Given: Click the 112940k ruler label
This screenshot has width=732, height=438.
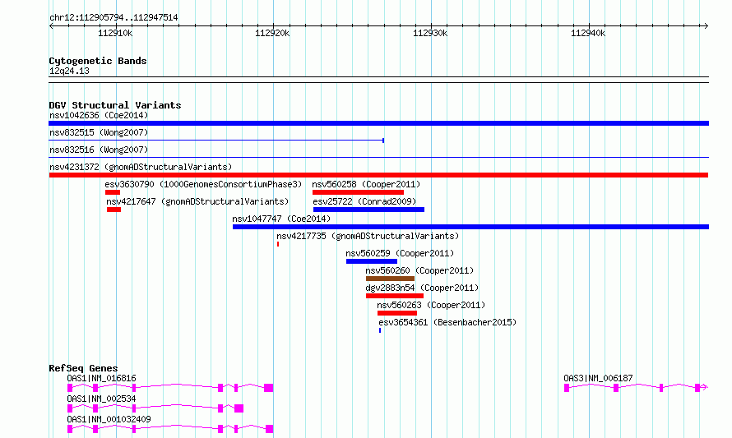Looking at the screenshot, I should (588, 33).
